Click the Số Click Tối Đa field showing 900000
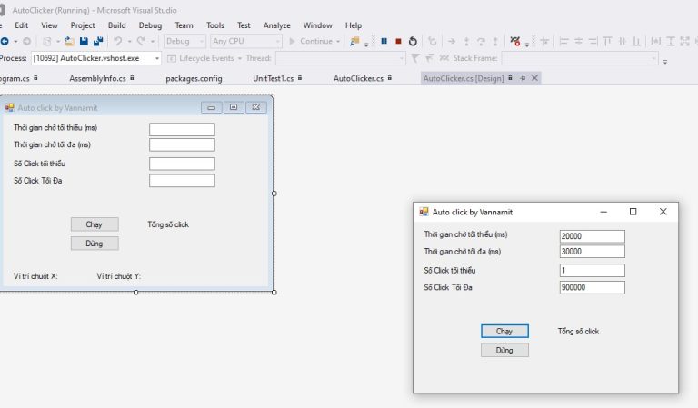Screen dimensions: 698x408 tap(592, 287)
